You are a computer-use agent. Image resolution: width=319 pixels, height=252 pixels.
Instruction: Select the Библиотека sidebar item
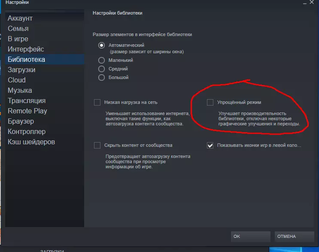pos(45,59)
